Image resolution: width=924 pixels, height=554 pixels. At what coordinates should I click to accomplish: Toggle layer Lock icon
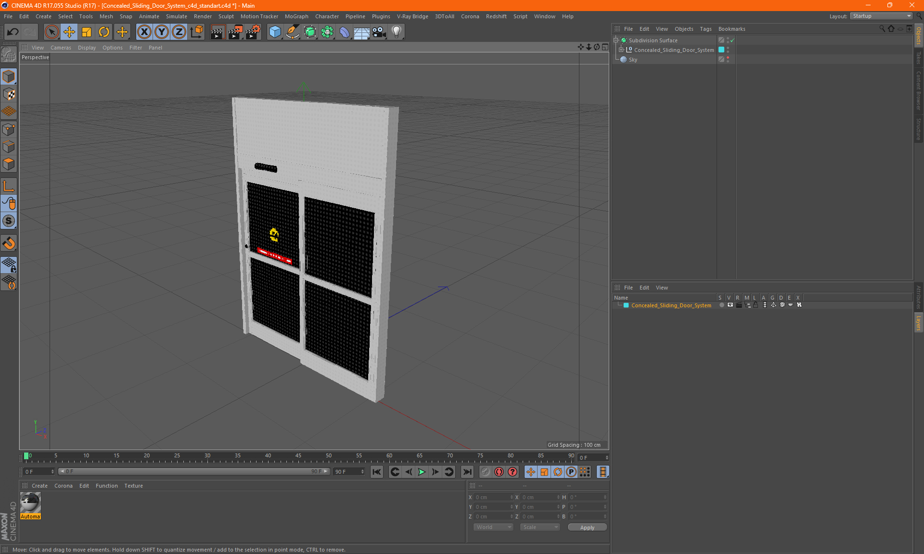point(756,305)
